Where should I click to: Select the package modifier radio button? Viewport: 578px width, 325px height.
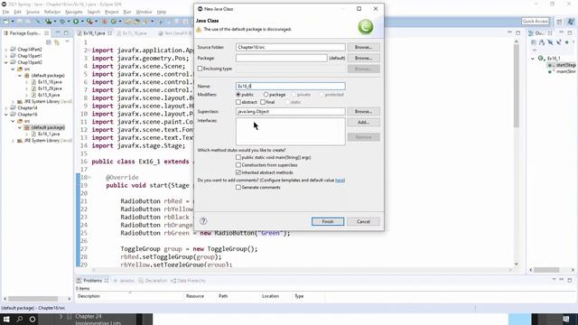266,95
